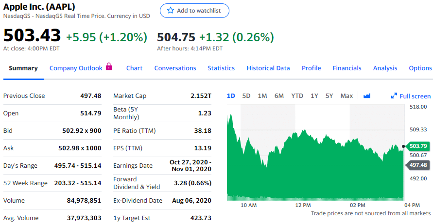This screenshot has height=224, width=433.
Task: Click the Day's Range value 495.74 - 515.14
Action: (x=78, y=166)
